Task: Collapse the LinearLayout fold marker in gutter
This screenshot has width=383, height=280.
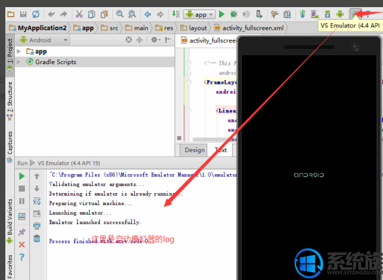Action: pos(189,111)
